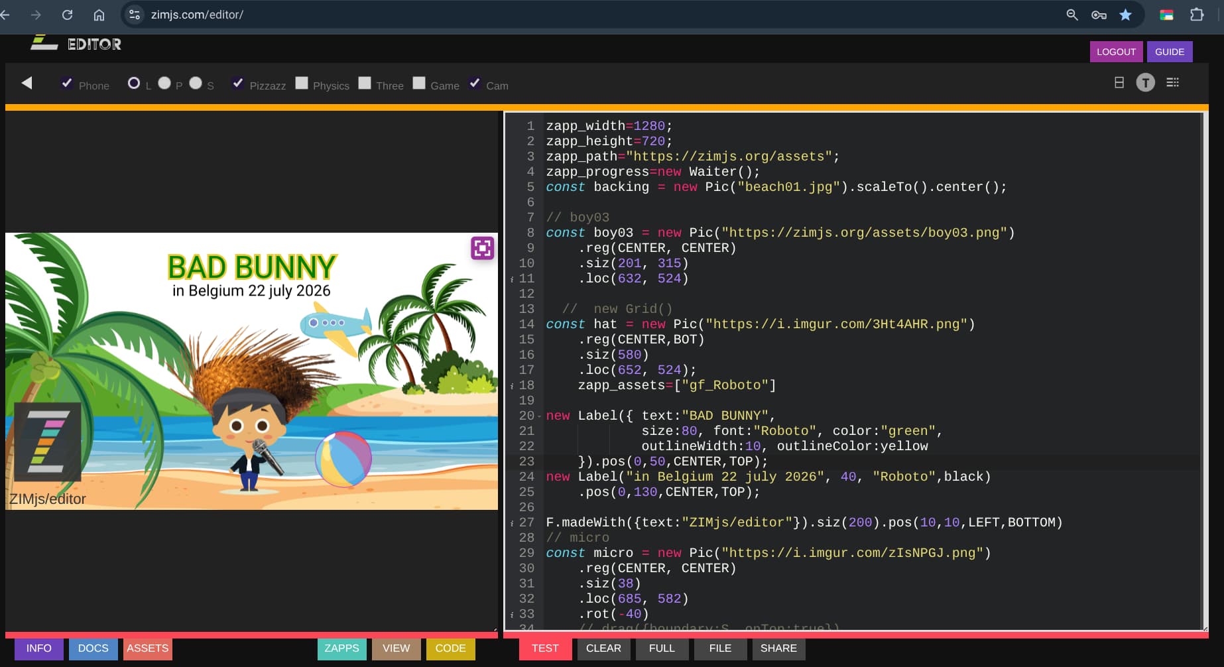This screenshot has width=1224, height=667.
Task: Click the info marker beside line 27
Action: click(512, 523)
